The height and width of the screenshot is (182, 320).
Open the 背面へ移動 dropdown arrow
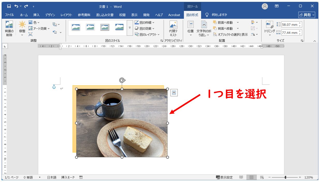238,28
